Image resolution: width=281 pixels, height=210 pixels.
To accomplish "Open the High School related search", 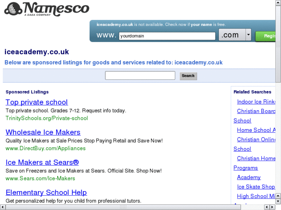I will [256, 196].
